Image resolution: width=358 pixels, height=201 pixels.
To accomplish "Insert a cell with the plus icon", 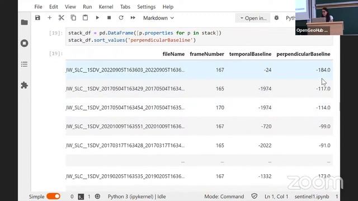I will pos(50,18).
